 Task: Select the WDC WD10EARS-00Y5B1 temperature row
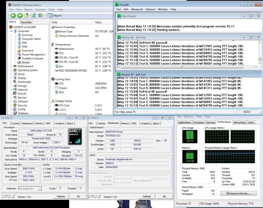[83, 71]
